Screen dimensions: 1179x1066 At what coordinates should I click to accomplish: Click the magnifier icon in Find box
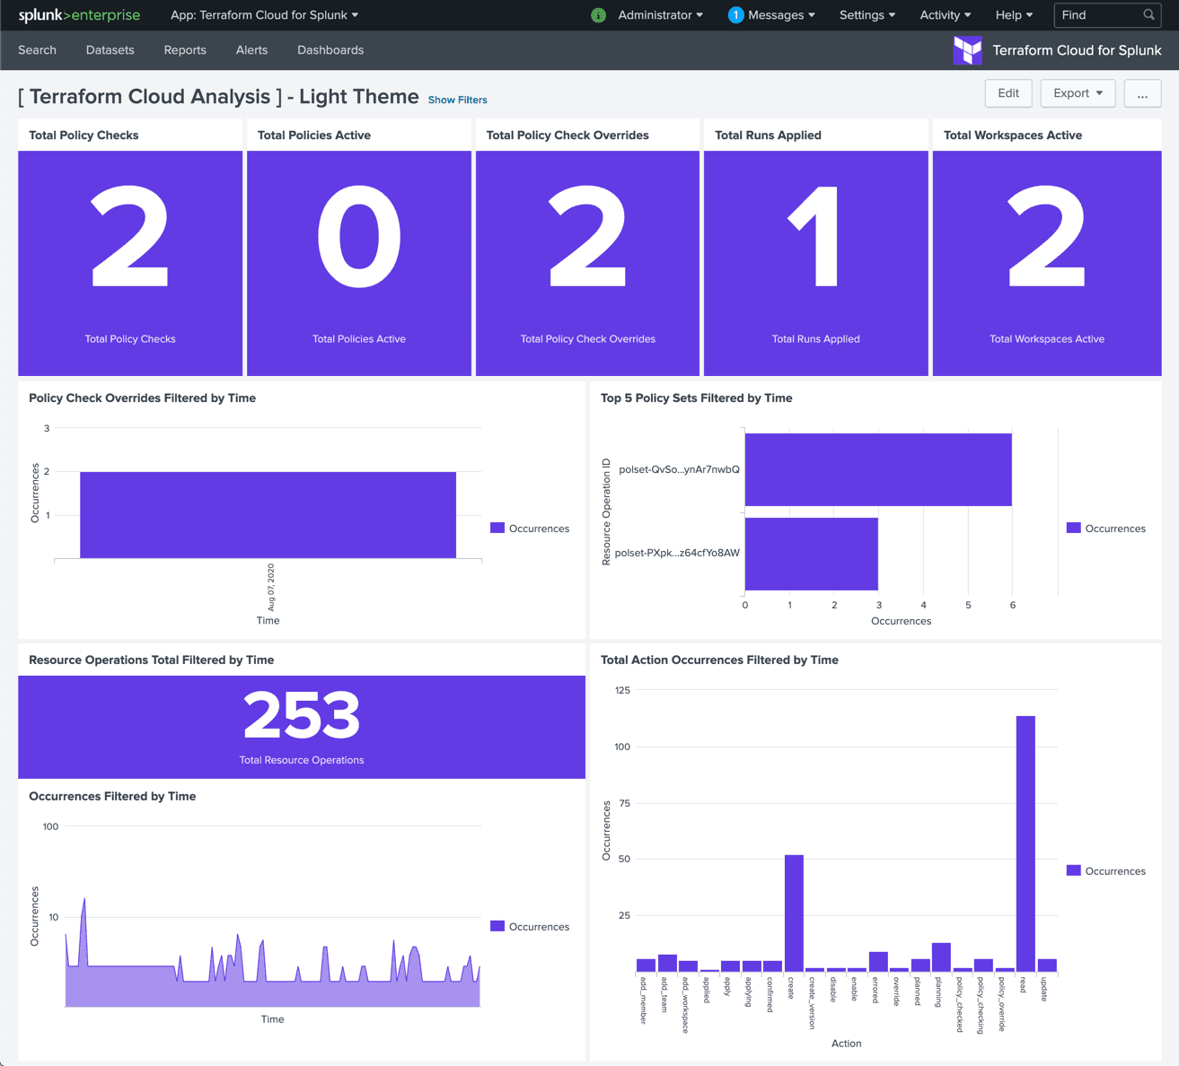(1148, 15)
